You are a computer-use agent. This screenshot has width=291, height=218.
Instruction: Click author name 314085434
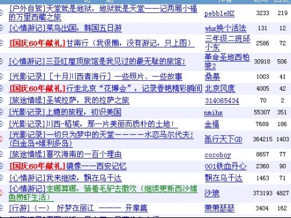[x=222, y=101]
